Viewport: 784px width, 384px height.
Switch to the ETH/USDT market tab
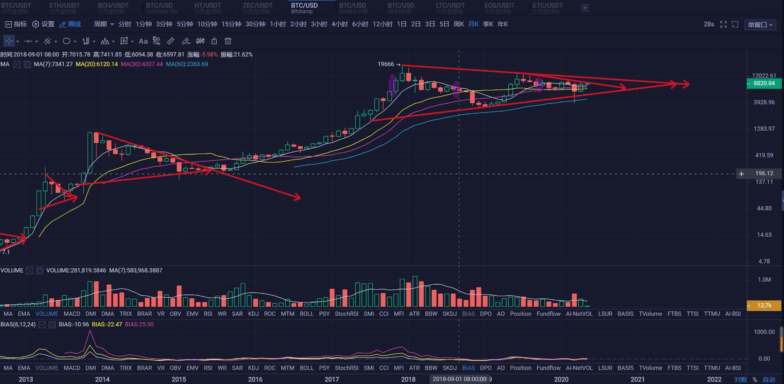point(65,7)
